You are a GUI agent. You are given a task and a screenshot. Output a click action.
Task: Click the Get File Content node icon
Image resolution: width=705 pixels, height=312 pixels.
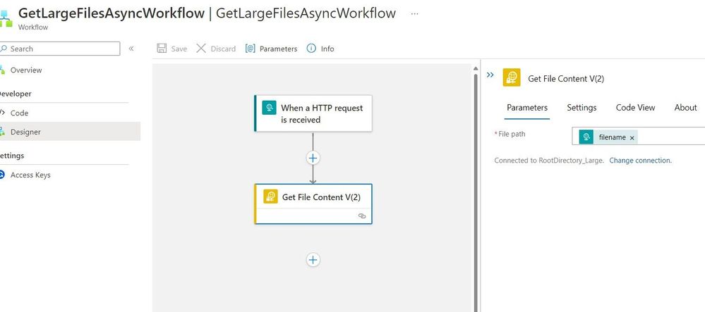click(x=270, y=196)
